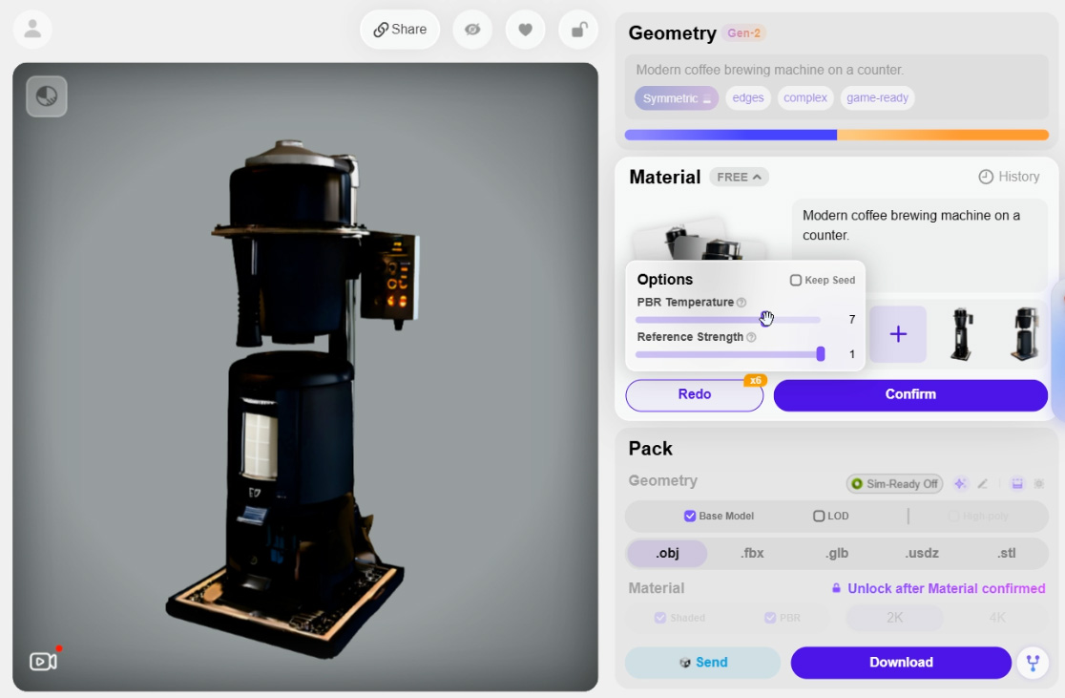1065x698 pixels.
Task: Enable the Keep Seed checkbox
Action: pos(796,281)
